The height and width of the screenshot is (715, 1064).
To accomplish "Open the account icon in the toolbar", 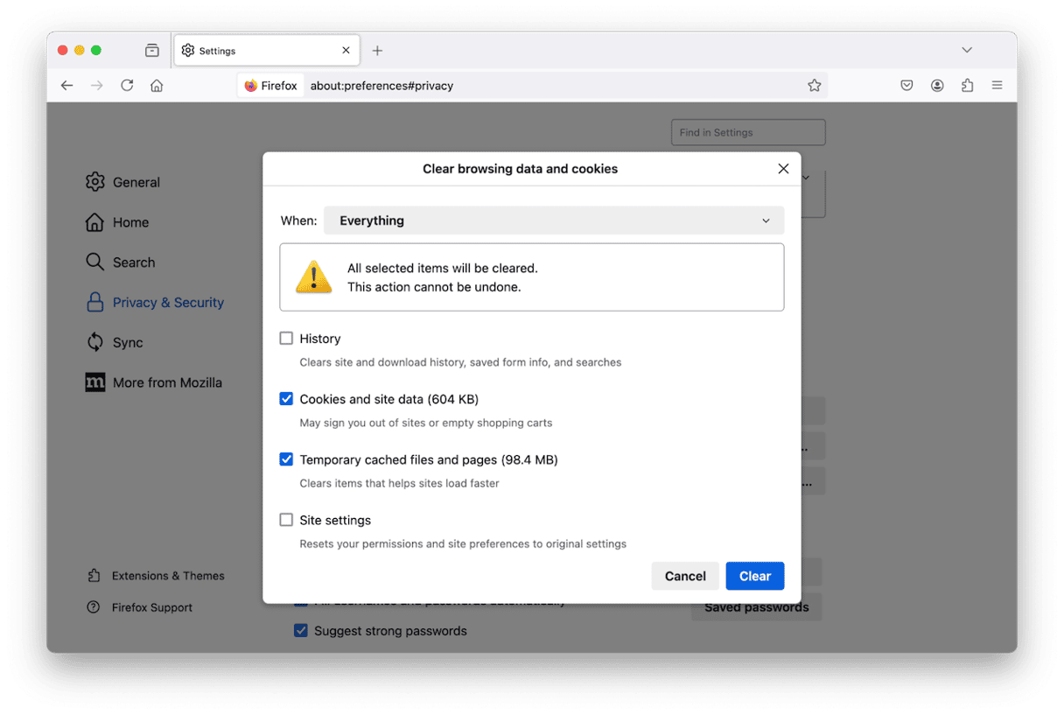I will [x=937, y=85].
